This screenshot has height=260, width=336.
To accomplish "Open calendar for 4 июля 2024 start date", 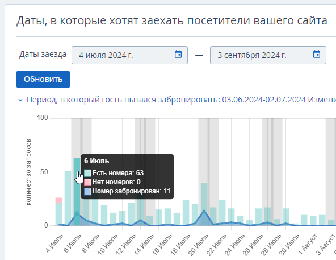I will [x=178, y=54].
